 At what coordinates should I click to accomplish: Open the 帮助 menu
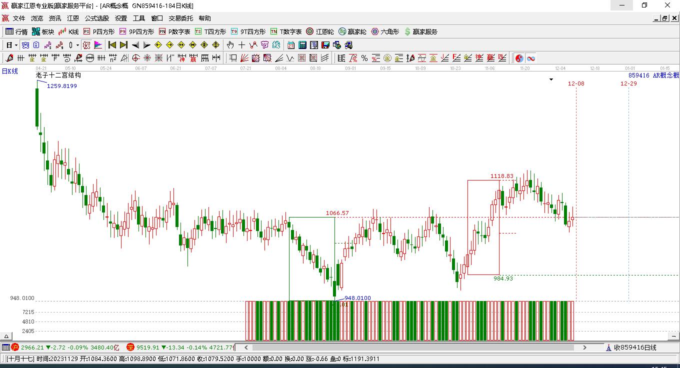coord(205,18)
